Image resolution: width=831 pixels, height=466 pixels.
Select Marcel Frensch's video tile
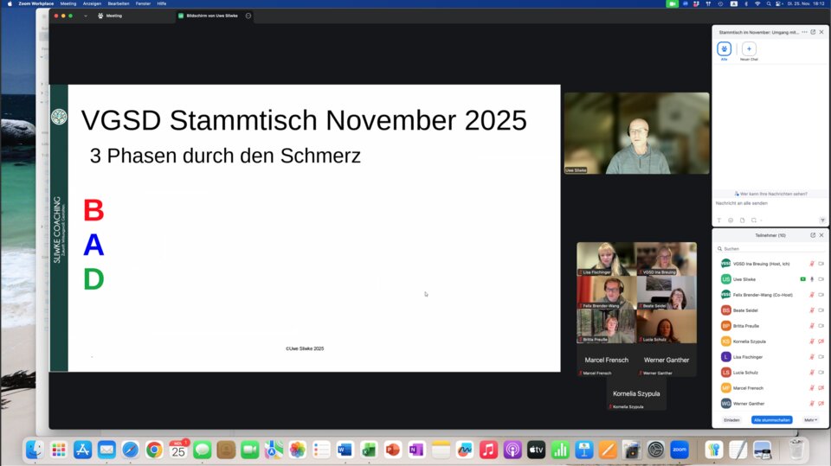click(x=606, y=361)
